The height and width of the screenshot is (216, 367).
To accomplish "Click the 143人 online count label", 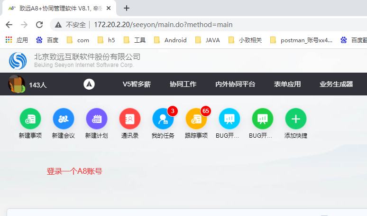I will pyautogui.click(x=38, y=85).
